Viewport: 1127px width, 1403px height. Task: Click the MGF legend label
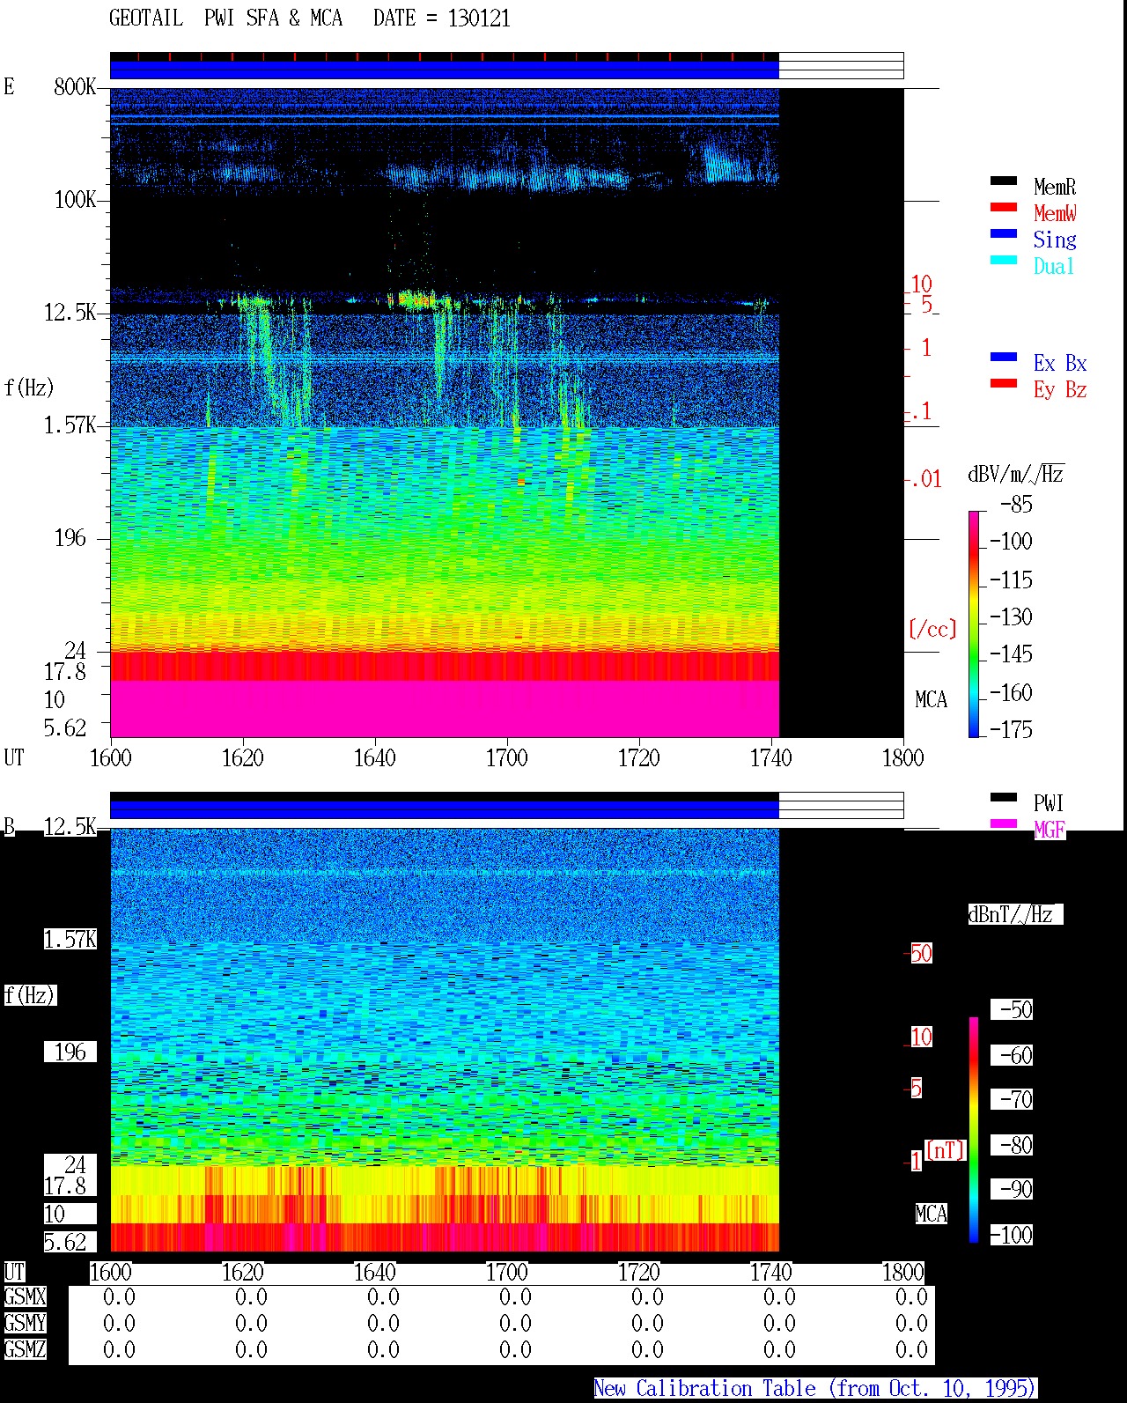tap(1050, 830)
